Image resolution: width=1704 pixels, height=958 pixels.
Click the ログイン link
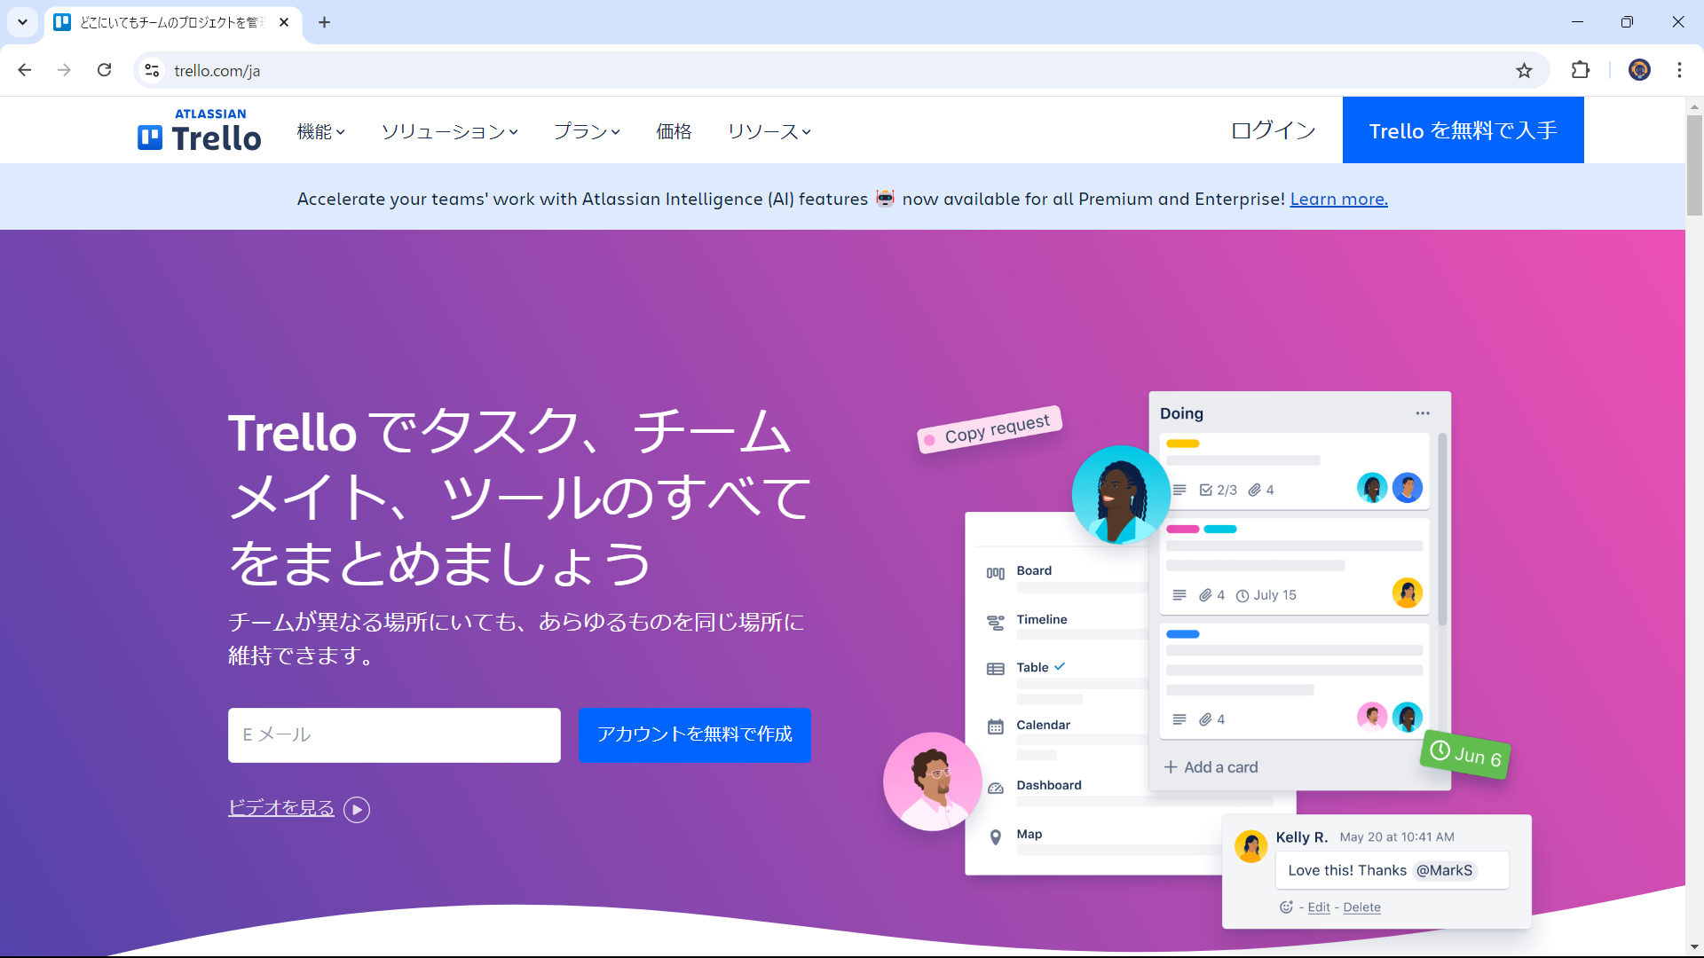tap(1273, 130)
